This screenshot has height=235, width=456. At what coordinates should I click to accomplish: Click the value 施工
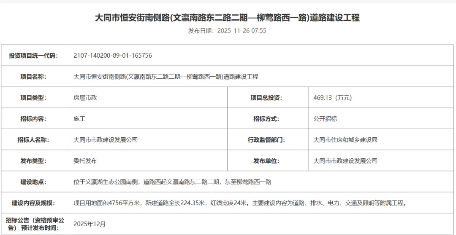coord(80,119)
